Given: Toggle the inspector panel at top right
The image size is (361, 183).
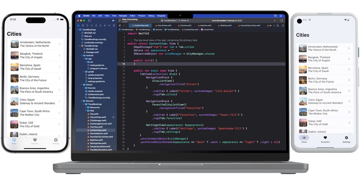Looking at the screenshot, I should pos(281,20).
